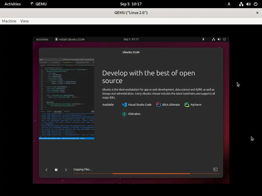Click the Pycharm icon
This screenshot has height=196, width=262.
pos(187,105)
